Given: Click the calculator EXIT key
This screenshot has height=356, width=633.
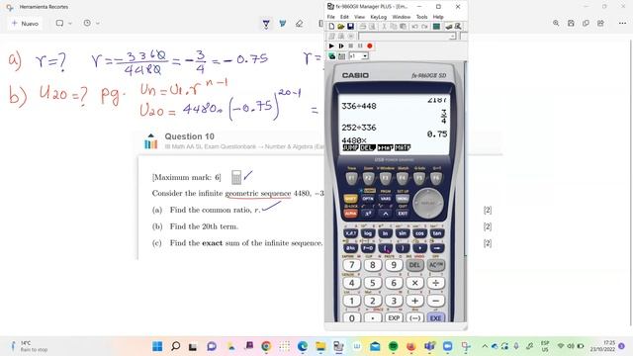Looking at the screenshot, I should [403, 214].
